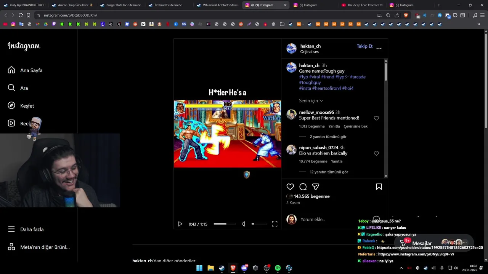The width and height of the screenshot is (488, 274).
Task: Open the Amazon bookmark icon
Action: (151, 24)
